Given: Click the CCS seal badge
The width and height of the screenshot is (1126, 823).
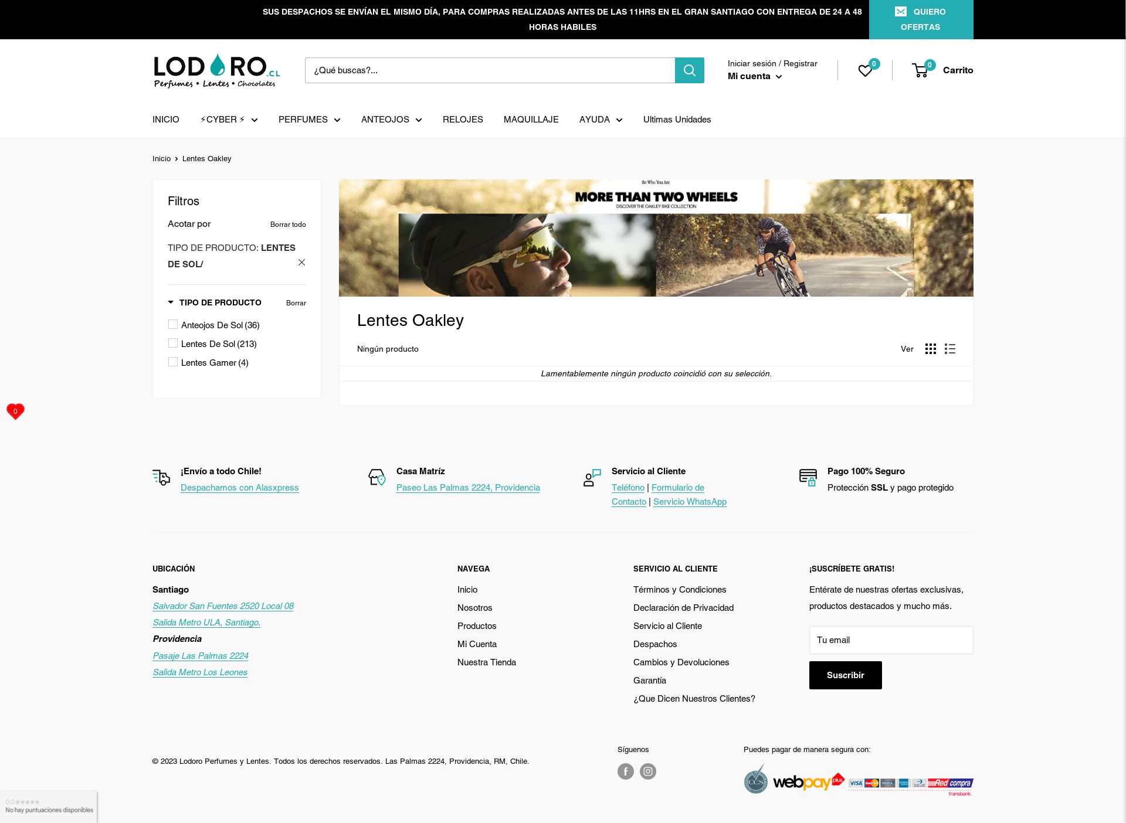Looking at the screenshot, I should pos(756,779).
